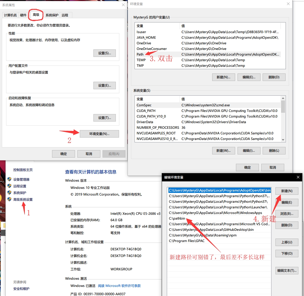The image size is (304, 296).
Task: Click shield icon beside 远程设置
Action: [x=9, y=186]
